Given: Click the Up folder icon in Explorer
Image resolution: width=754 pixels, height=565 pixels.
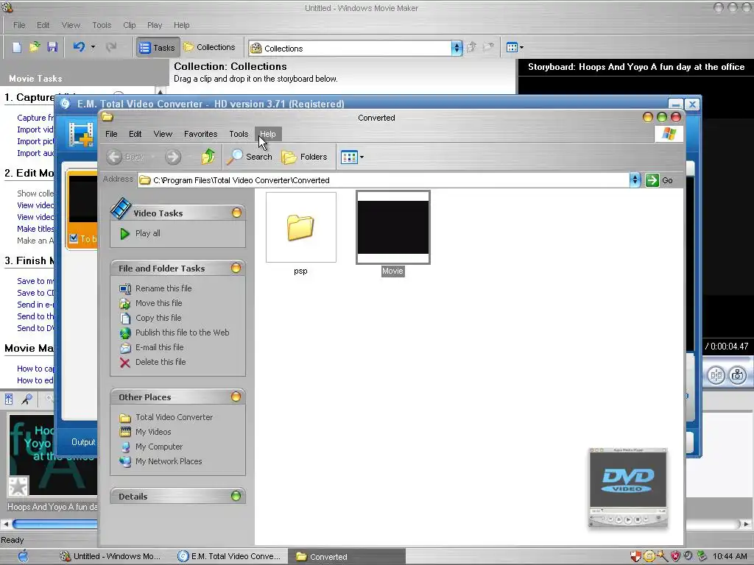Looking at the screenshot, I should (x=208, y=157).
